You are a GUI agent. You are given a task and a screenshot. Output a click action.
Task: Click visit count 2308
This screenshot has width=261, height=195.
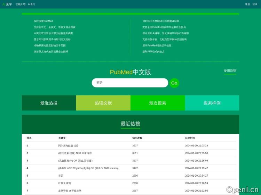point(135,183)
